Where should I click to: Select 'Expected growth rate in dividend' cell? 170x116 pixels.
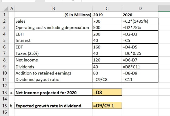click(53, 106)
